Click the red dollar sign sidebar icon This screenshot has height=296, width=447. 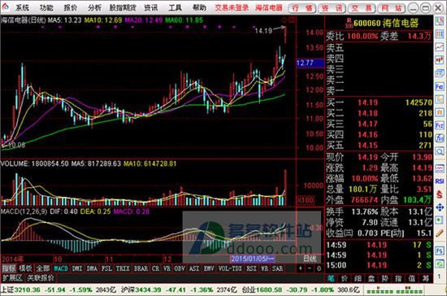coord(440,194)
